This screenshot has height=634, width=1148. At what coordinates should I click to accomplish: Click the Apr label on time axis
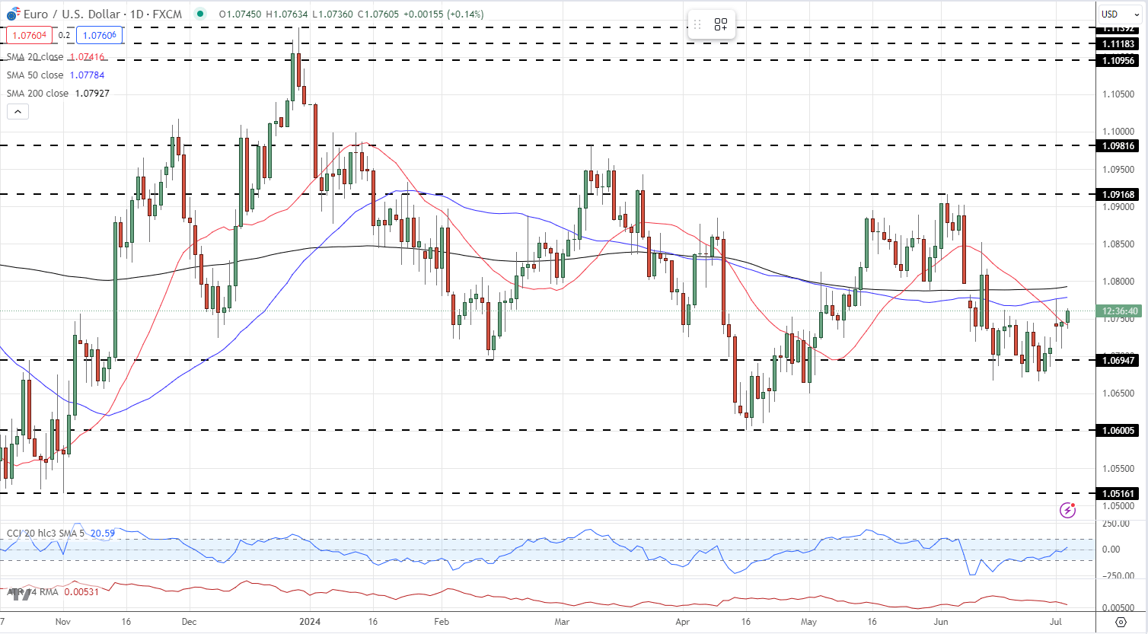(683, 621)
